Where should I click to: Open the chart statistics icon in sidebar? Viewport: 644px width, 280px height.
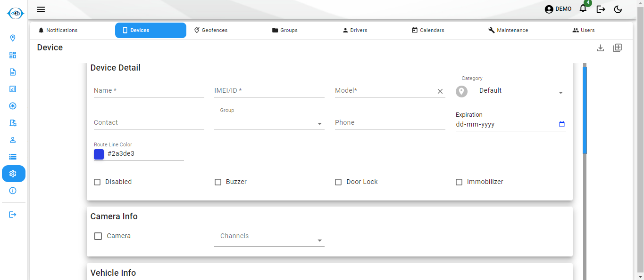point(13,88)
